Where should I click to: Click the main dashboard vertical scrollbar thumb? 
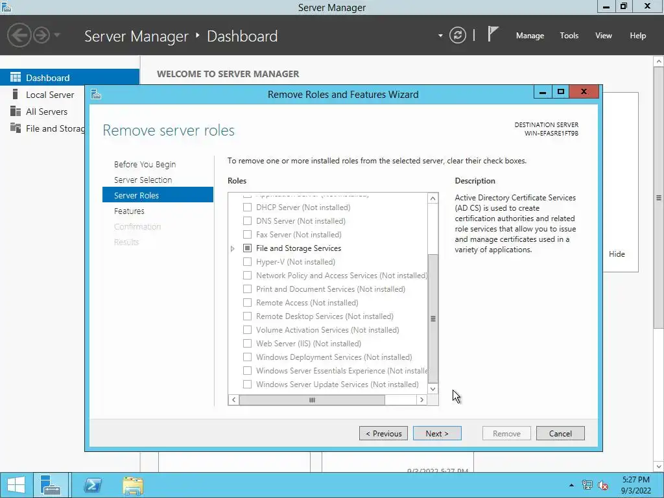(659, 197)
